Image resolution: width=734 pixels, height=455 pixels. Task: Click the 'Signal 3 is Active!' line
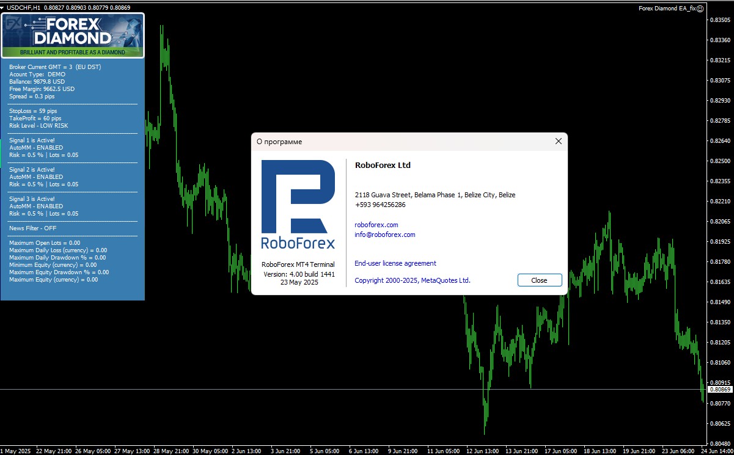[32, 198]
